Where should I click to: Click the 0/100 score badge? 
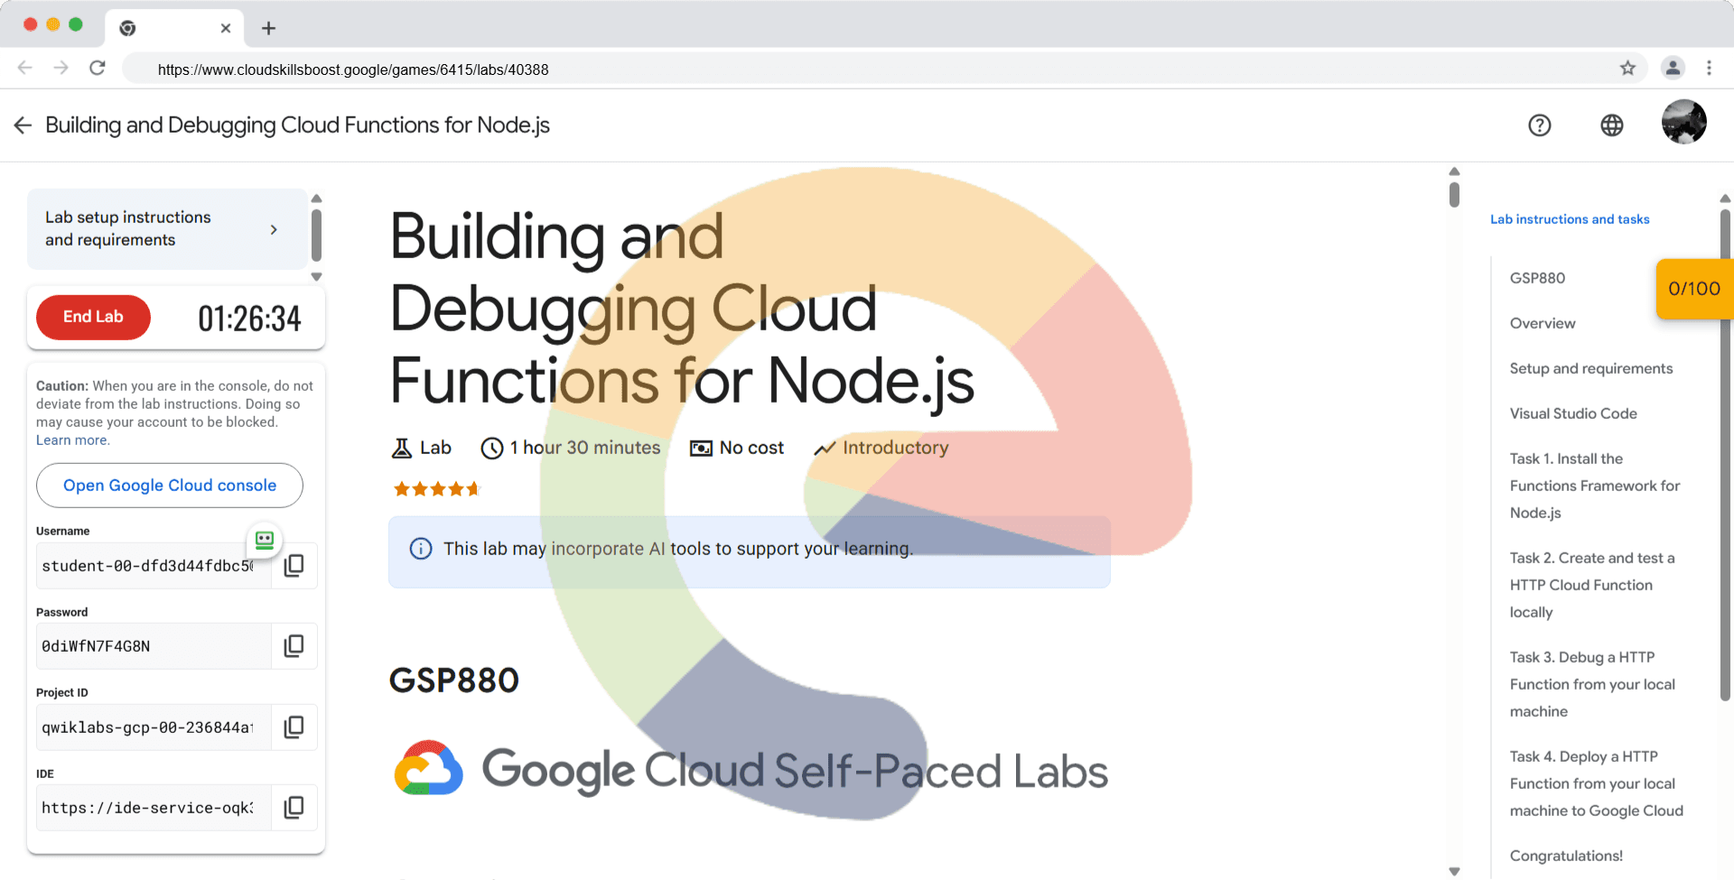pyautogui.click(x=1694, y=289)
